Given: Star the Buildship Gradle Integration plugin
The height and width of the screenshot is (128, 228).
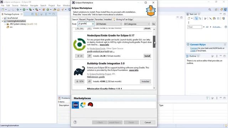Looking at the screenshot, I should [79, 81].
